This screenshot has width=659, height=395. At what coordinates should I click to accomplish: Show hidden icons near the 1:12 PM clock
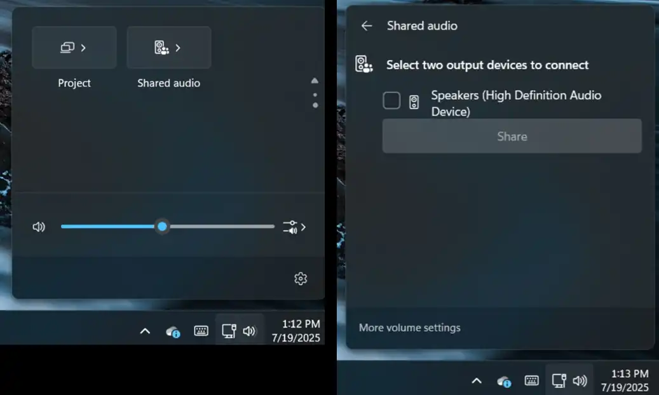pos(145,331)
